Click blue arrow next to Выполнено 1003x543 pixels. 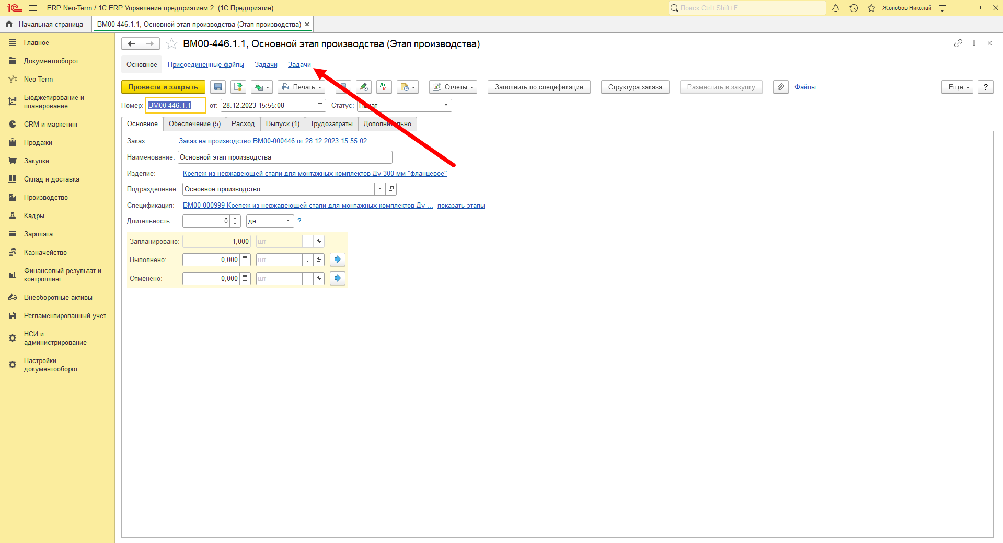click(x=338, y=259)
